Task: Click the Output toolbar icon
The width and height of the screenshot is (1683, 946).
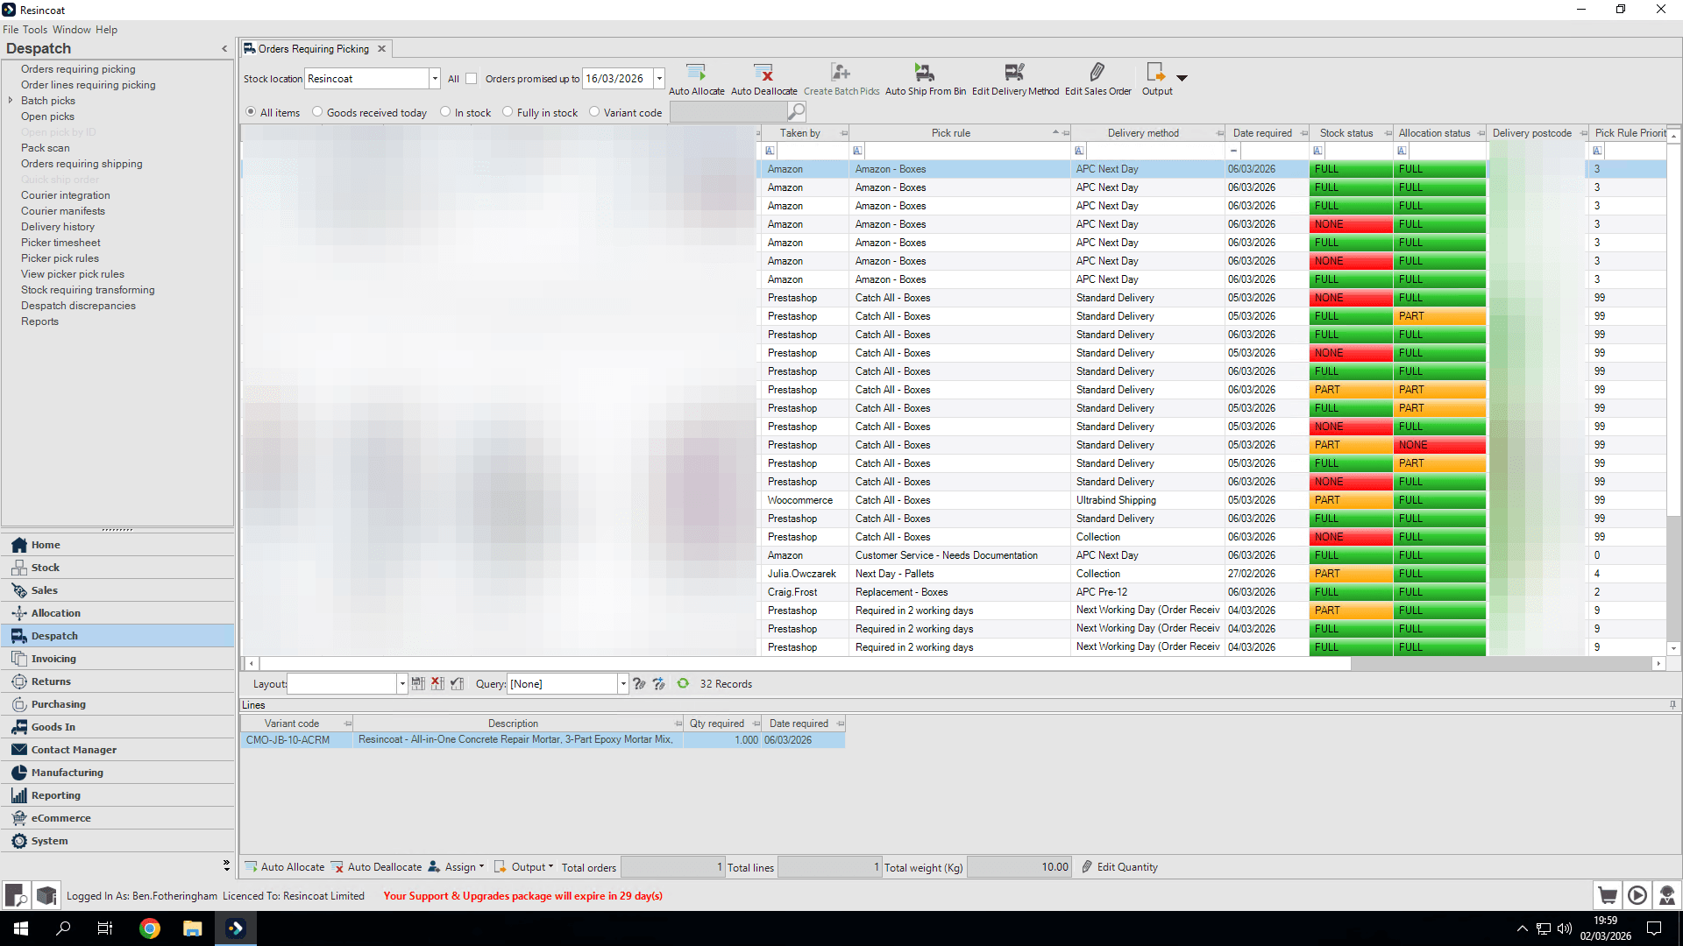Action: (1156, 72)
